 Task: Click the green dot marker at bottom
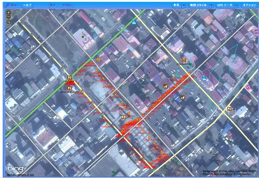[114, 172]
